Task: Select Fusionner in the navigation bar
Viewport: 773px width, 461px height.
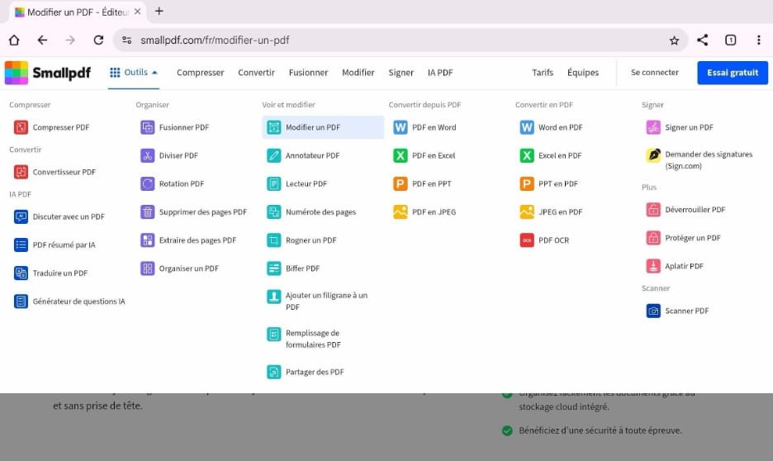Action: tap(308, 73)
